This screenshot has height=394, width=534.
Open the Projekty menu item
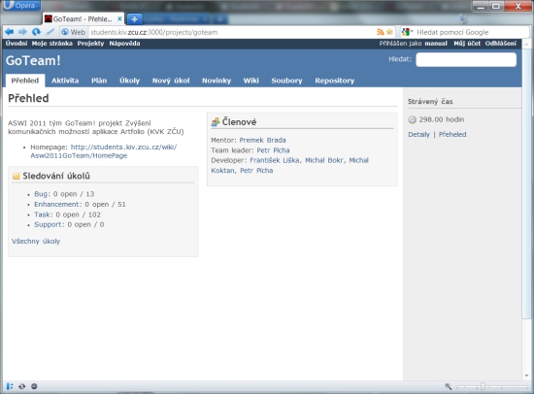[x=90, y=44]
